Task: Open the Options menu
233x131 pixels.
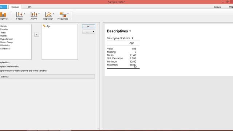Action: [x=217, y=7]
